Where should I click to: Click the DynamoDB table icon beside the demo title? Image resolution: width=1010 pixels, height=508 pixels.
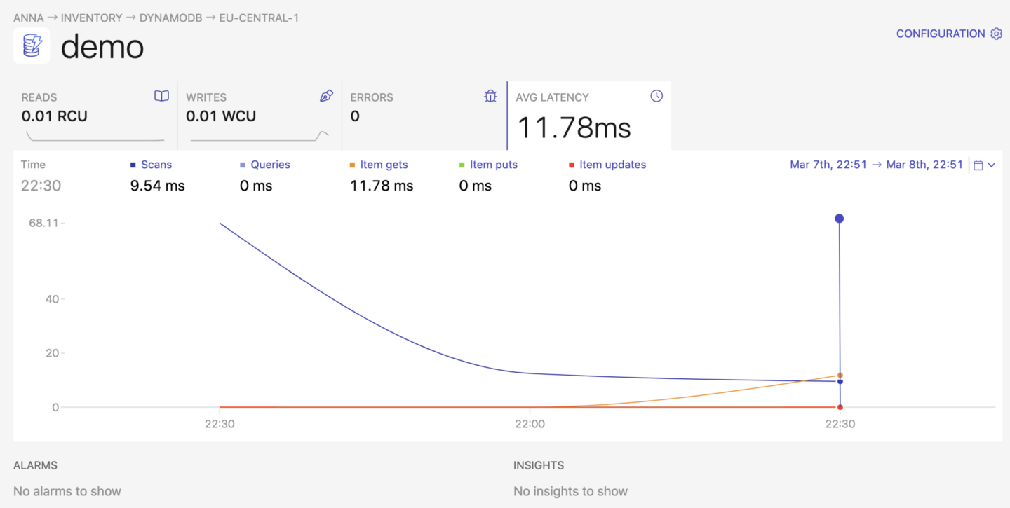click(x=32, y=46)
